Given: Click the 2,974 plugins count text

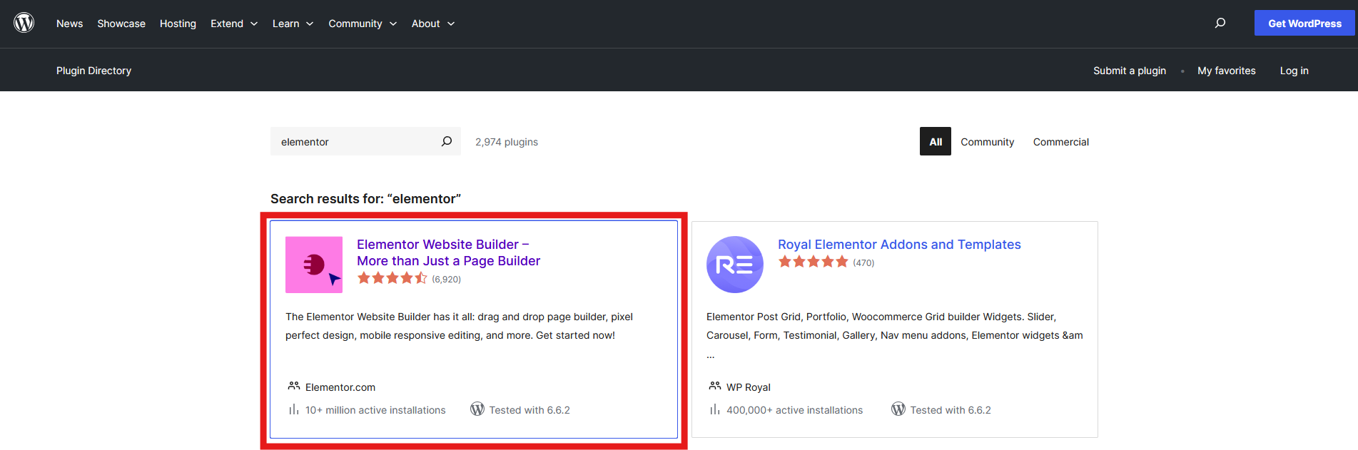Looking at the screenshot, I should pos(507,142).
